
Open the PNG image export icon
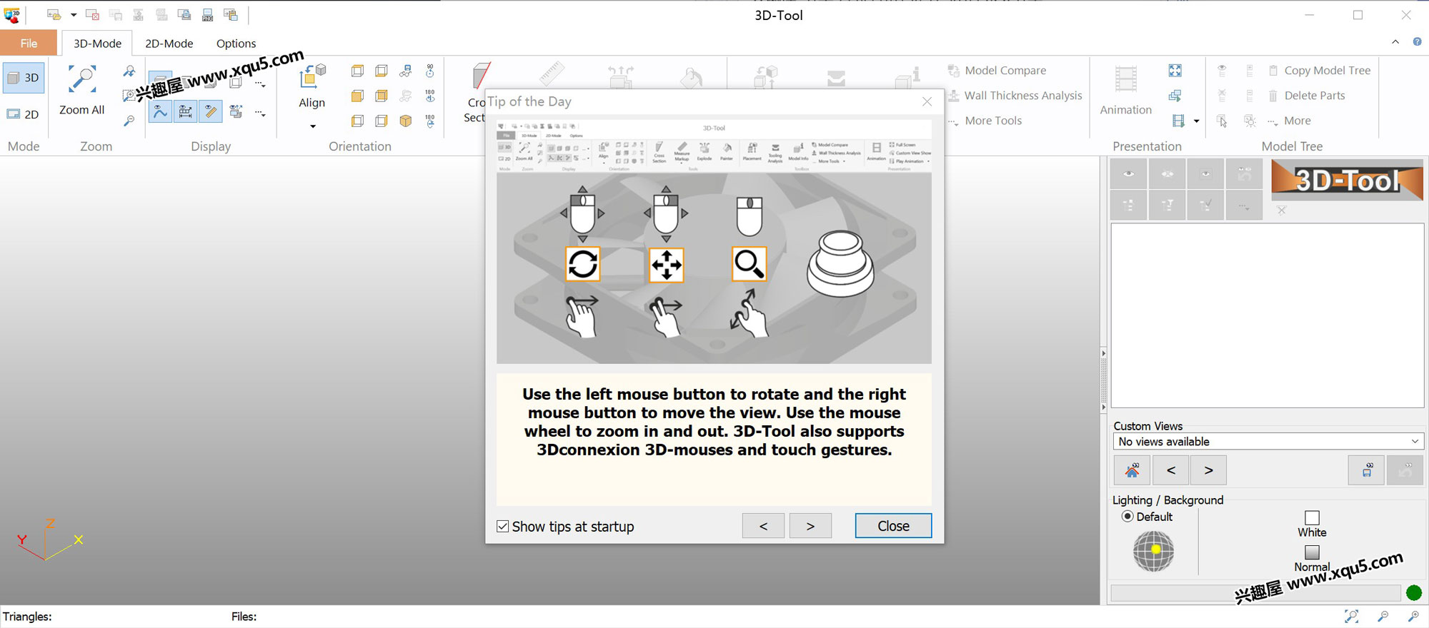tap(207, 14)
